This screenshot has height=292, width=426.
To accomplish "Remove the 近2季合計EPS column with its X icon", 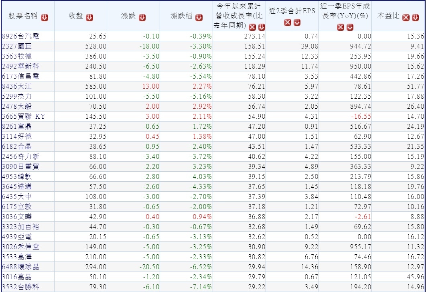I will click(x=288, y=22).
